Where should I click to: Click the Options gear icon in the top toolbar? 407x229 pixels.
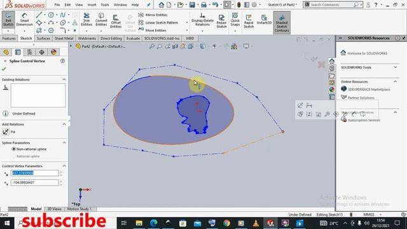[254, 4]
